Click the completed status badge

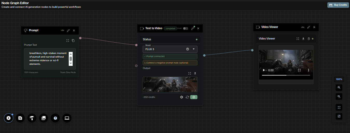pyautogui.click(x=170, y=28)
